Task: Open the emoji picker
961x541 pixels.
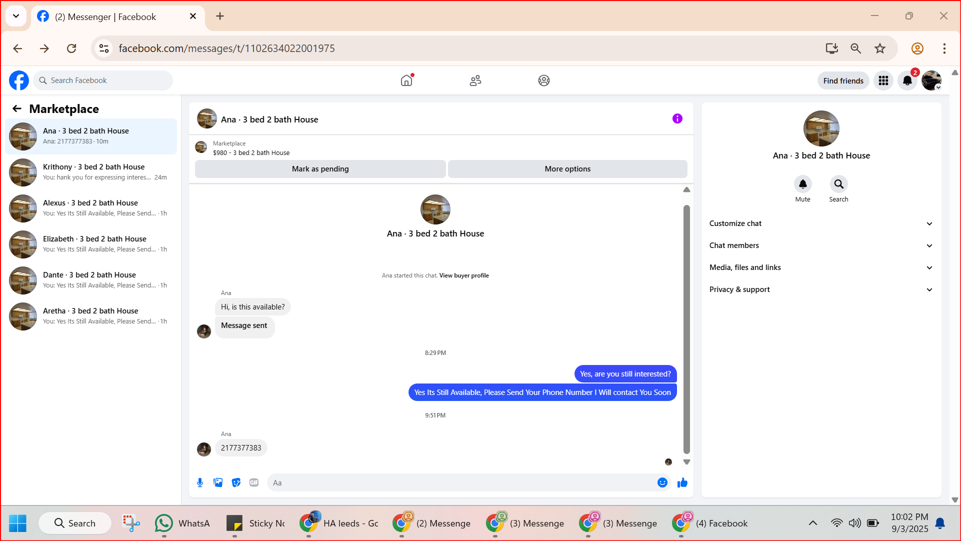Action: [662, 482]
